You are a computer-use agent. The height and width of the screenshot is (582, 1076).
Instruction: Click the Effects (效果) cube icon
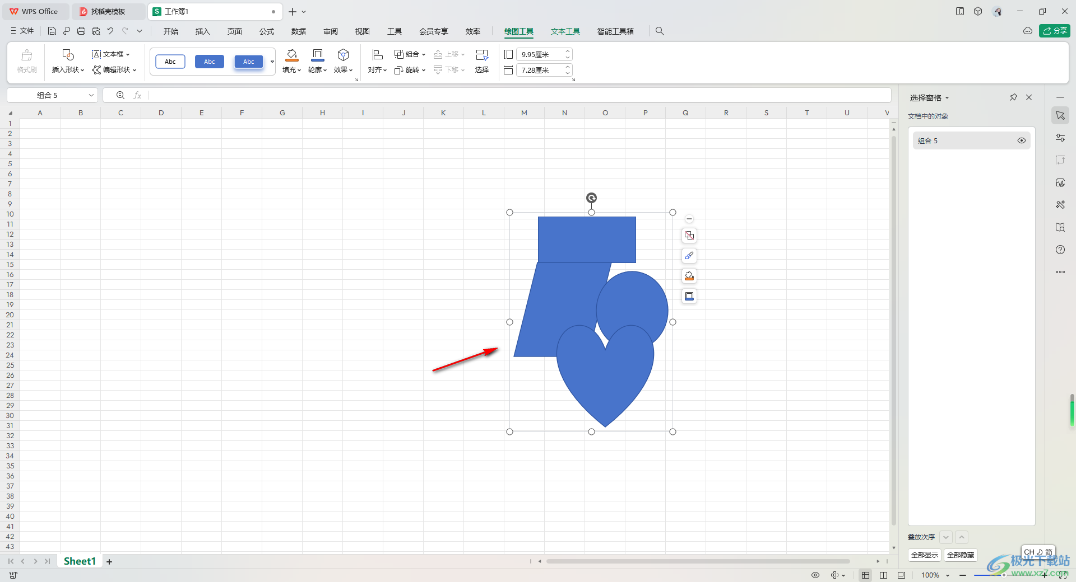[343, 55]
